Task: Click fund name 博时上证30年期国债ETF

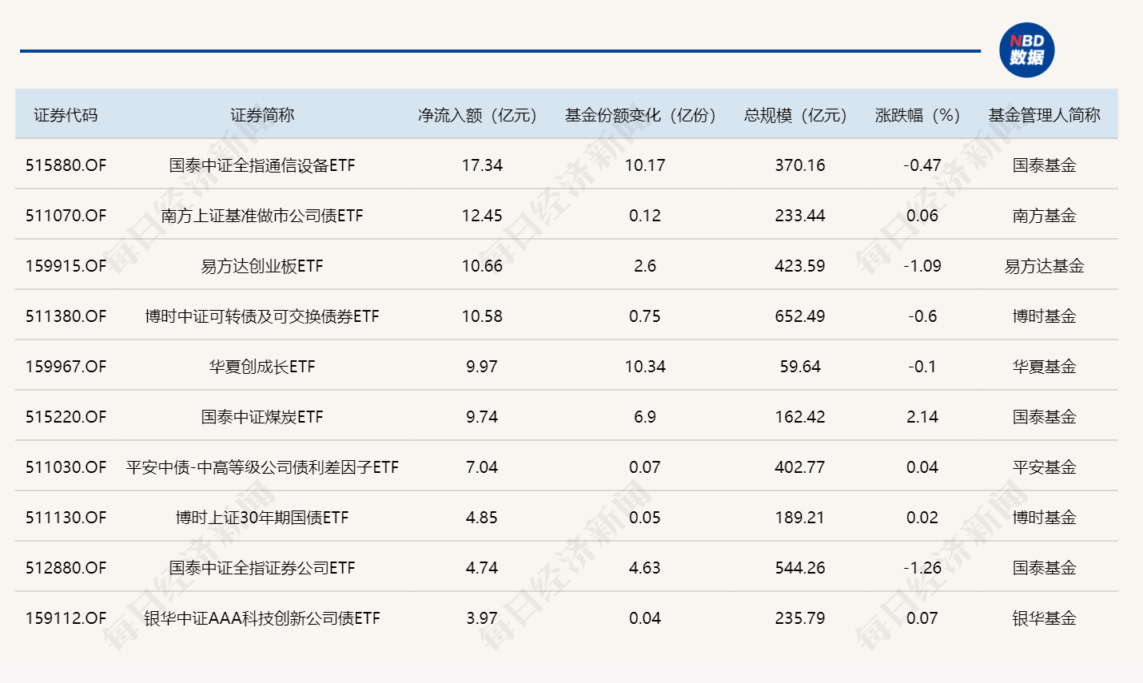Action: 262,518
